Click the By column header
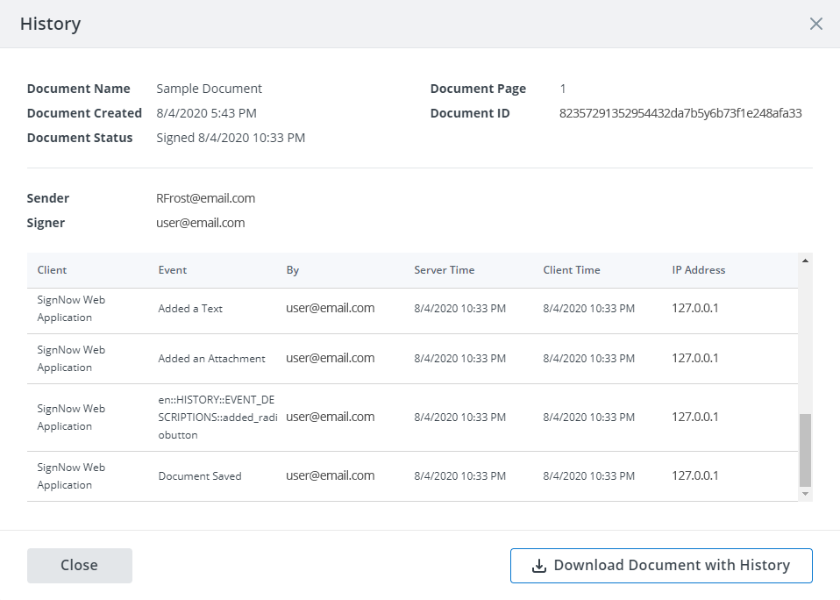 pos(292,269)
